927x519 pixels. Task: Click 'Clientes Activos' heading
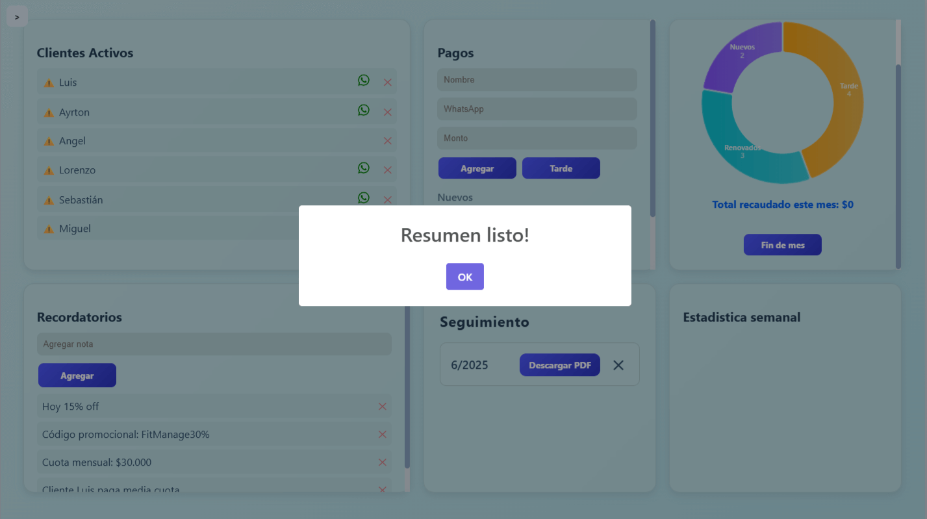click(x=85, y=53)
